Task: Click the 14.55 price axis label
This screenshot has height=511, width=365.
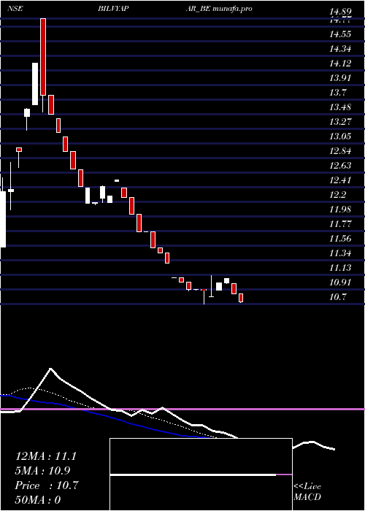Action: [x=340, y=34]
